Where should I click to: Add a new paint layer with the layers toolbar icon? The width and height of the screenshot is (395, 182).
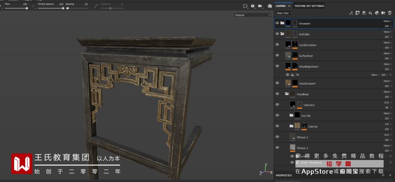tap(364, 13)
